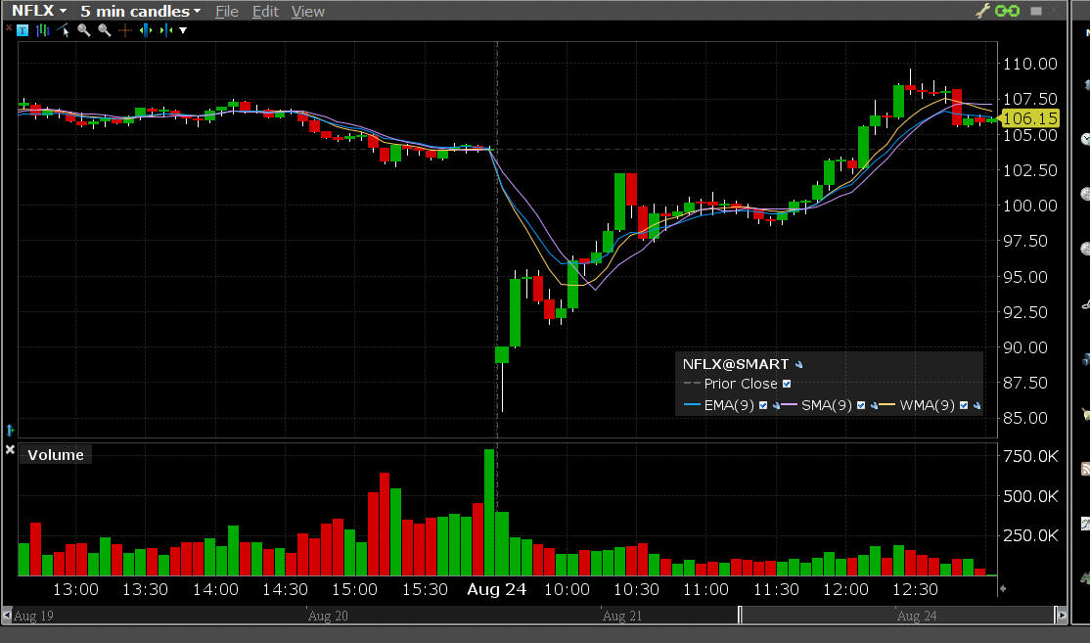Select the candlestick chart type icon
Screen dimensions: 1090x643
click(x=42, y=30)
